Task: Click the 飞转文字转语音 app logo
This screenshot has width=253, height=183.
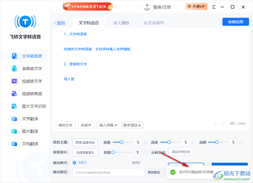Action: pyautogui.click(x=25, y=22)
